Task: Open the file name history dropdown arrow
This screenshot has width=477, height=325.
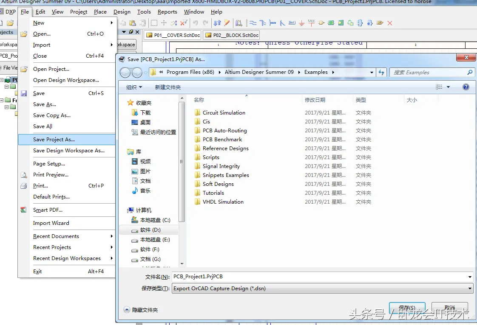Action: [x=470, y=277]
